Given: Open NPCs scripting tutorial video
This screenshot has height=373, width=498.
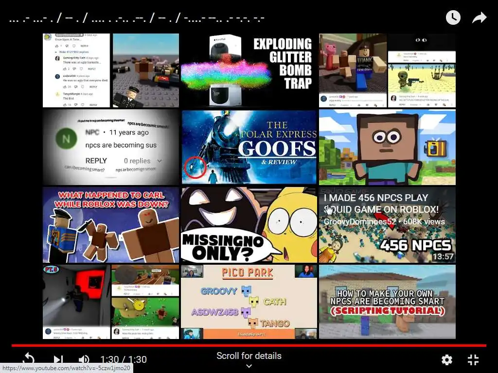Looking at the screenshot, I should point(387,302).
